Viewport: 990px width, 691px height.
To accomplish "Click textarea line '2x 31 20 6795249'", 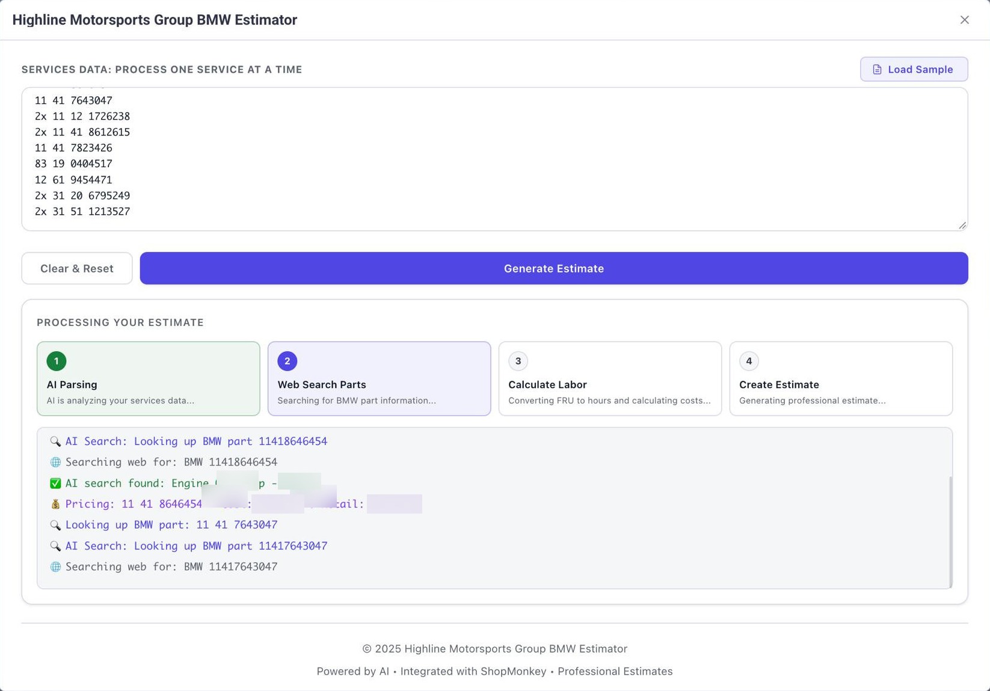I will pyautogui.click(x=82, y=195).
